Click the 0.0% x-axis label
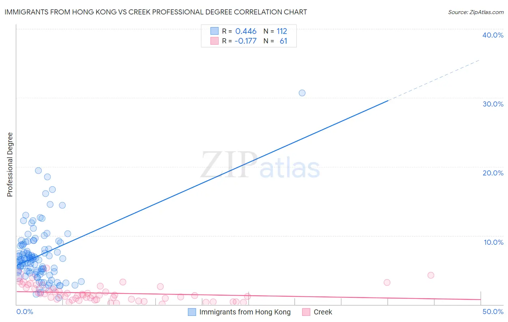The height and width of the screenshot is (322, 508). 25,312
